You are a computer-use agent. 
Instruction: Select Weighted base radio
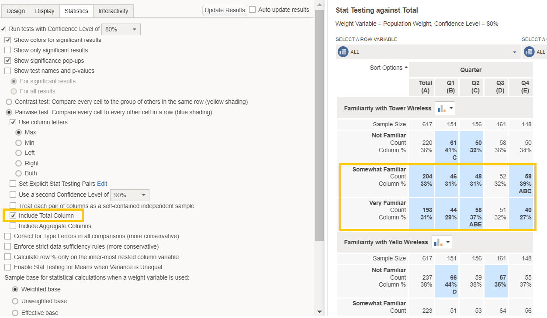point(15,289)
